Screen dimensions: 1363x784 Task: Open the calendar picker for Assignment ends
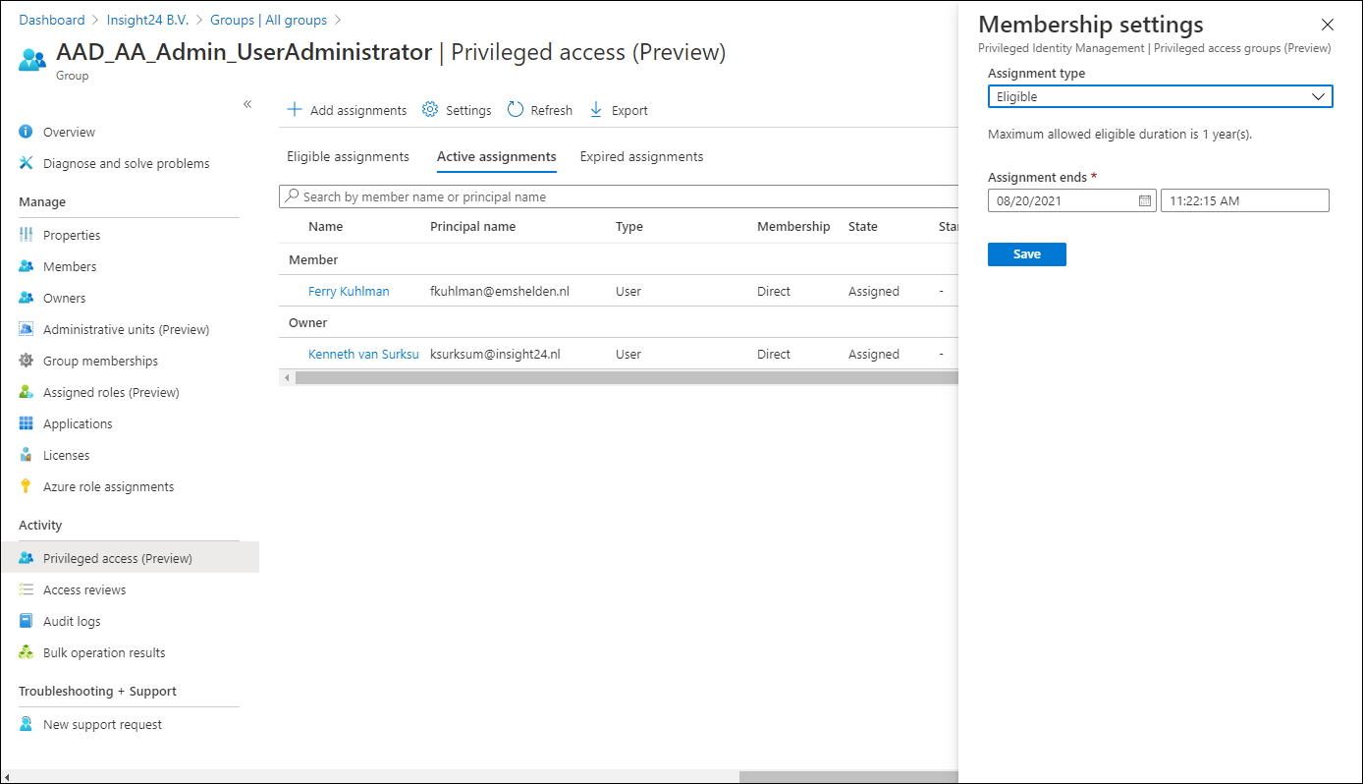(x=1145, y=200)
